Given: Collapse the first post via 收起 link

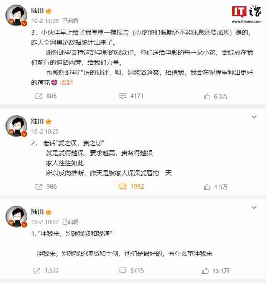Looking at the screenshot, I should [x=66, y=83].
